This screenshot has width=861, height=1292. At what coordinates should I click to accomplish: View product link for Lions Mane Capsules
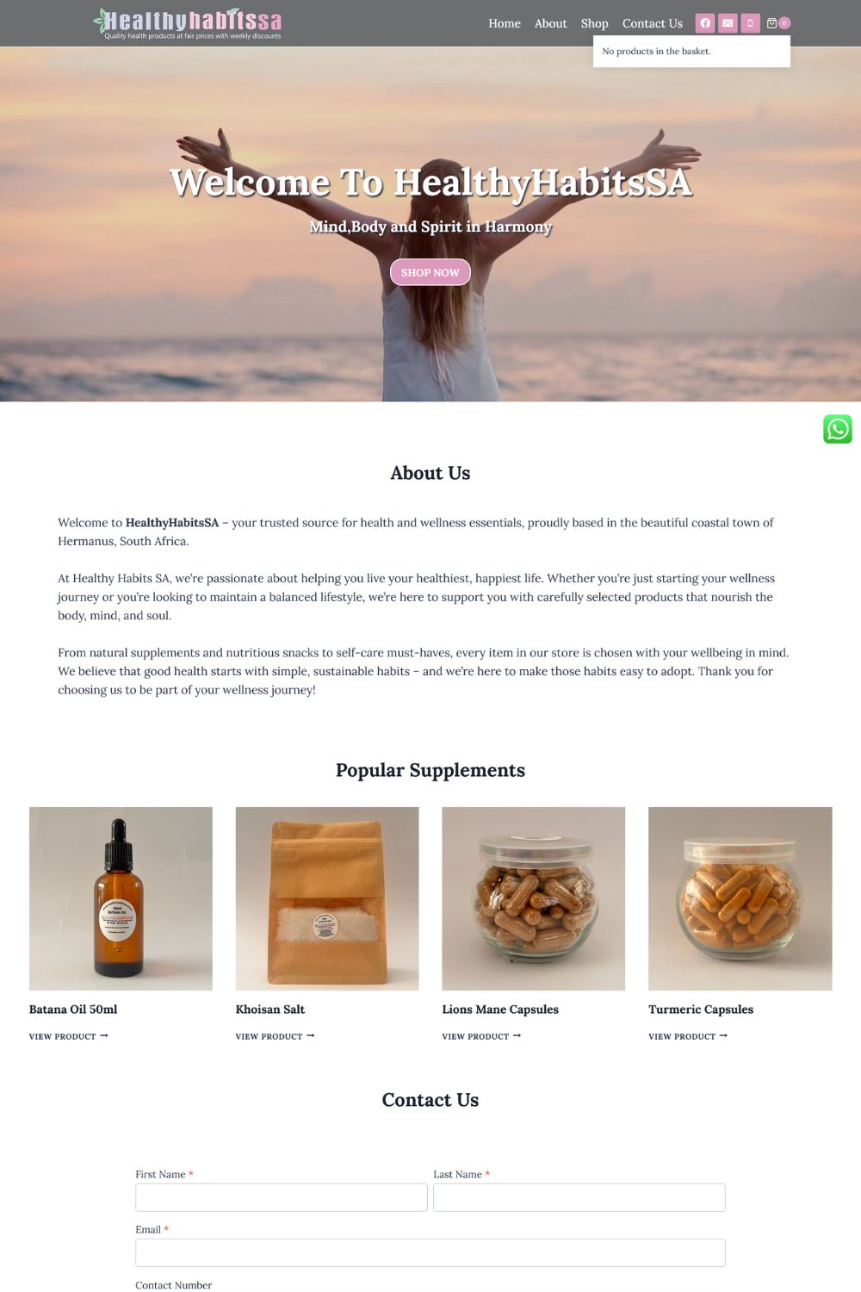coord(481,1036)
